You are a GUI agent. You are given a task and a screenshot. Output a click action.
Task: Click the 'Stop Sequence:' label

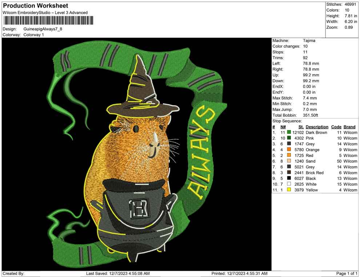click(287, 121)
